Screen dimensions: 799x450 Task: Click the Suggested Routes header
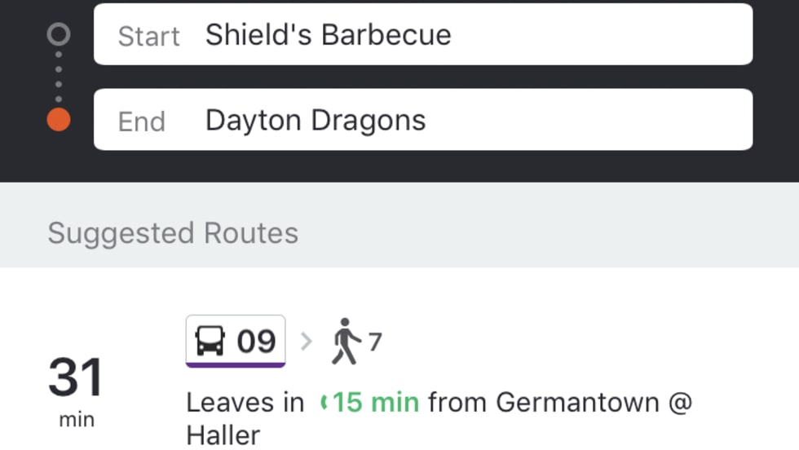click(173, 233)
